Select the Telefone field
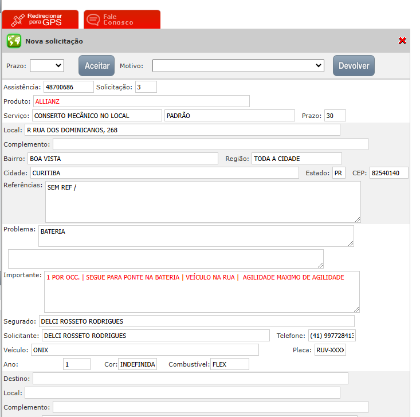420x417 pixels. pos(332,336)
